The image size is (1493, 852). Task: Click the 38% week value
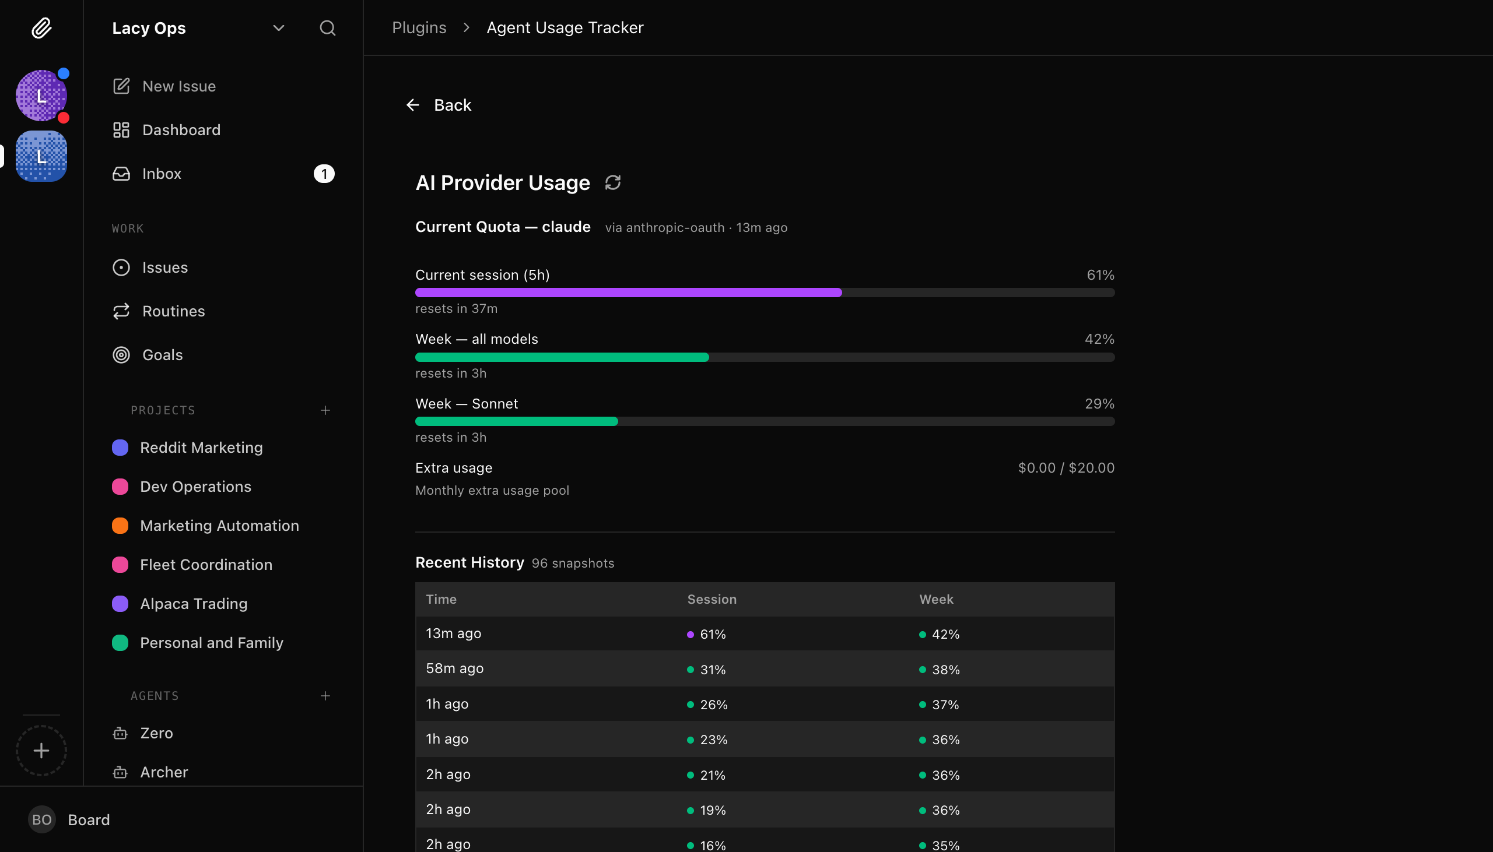[945, 670]
